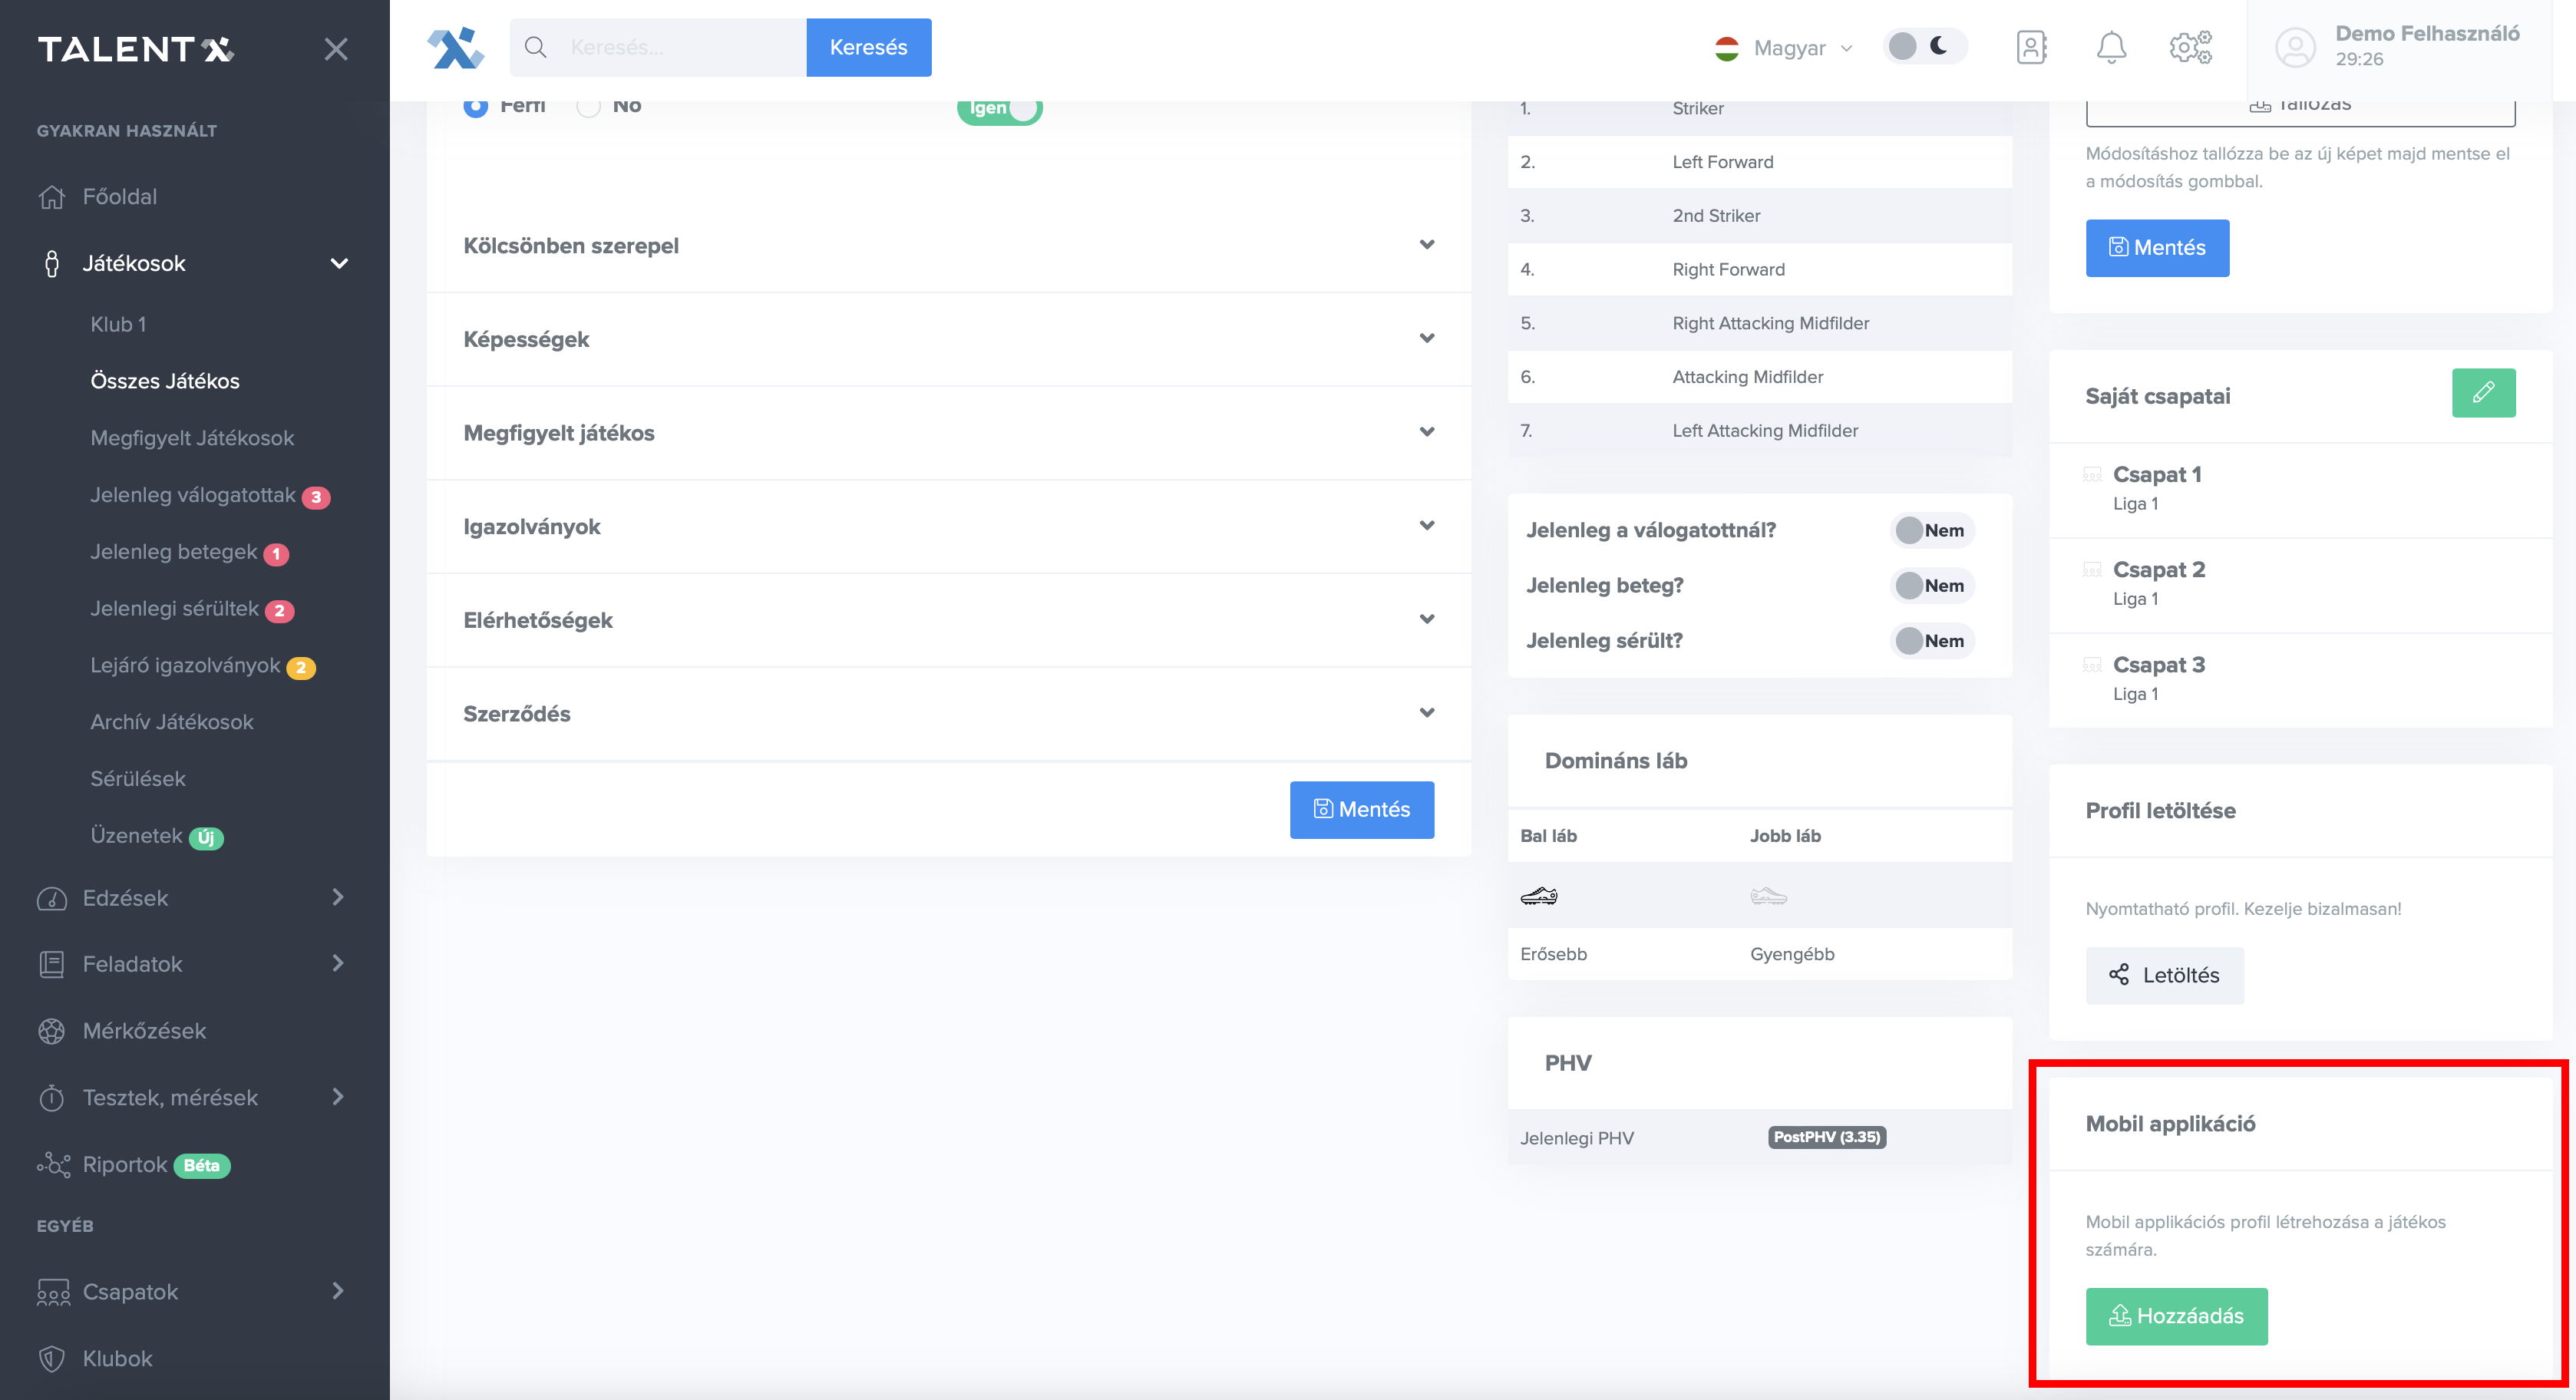Click the green Hozzáadás button
Screen dimensions: 2576x1400
coord(2175,1316)
